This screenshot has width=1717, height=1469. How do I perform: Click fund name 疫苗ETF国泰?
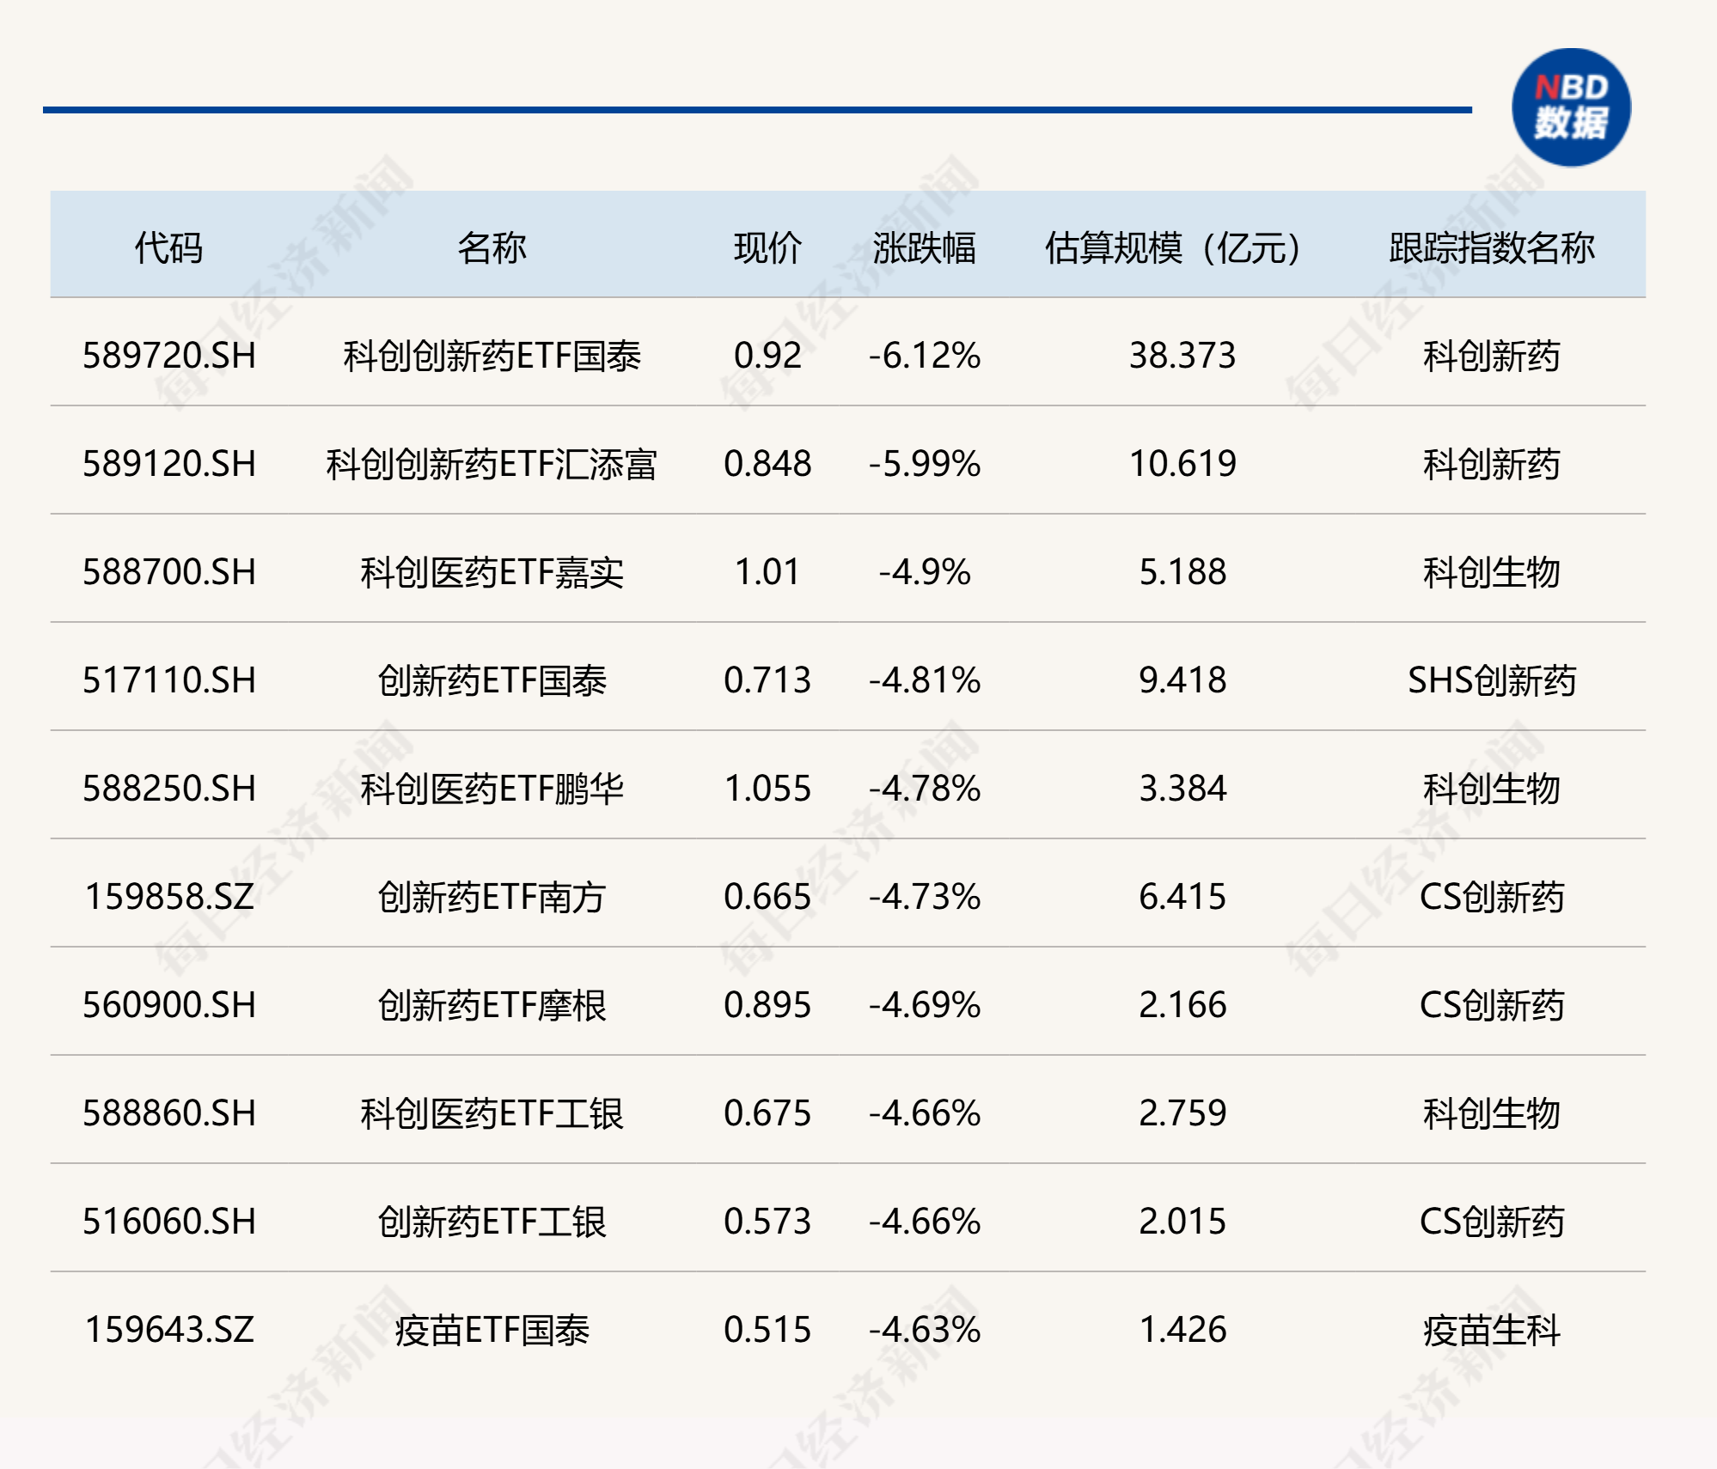click(x=492, y=1329)
